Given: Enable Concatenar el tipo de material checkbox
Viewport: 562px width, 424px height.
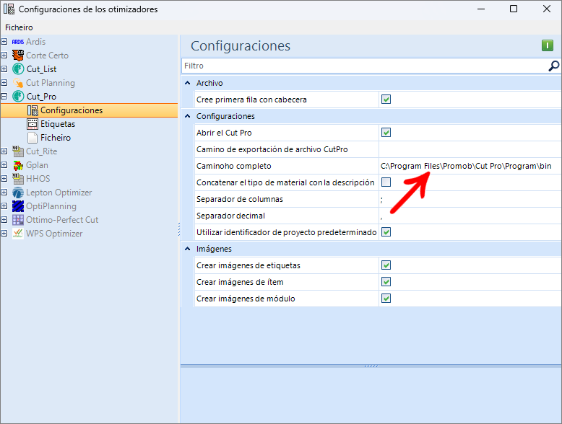Looking at the screenshot, I should pos(386,182).
